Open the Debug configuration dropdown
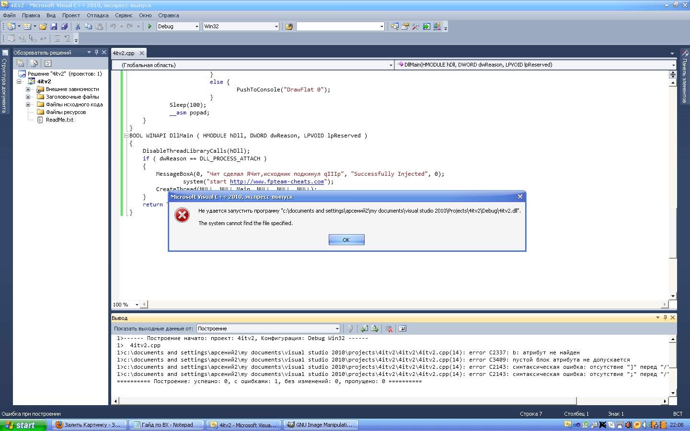This screenshot has width=690, height=431. coord(197,26)
